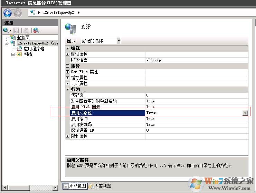Select 网站 in the connections tree
The width and height of the screenshot is (256, 193).
tap(28, 54)
